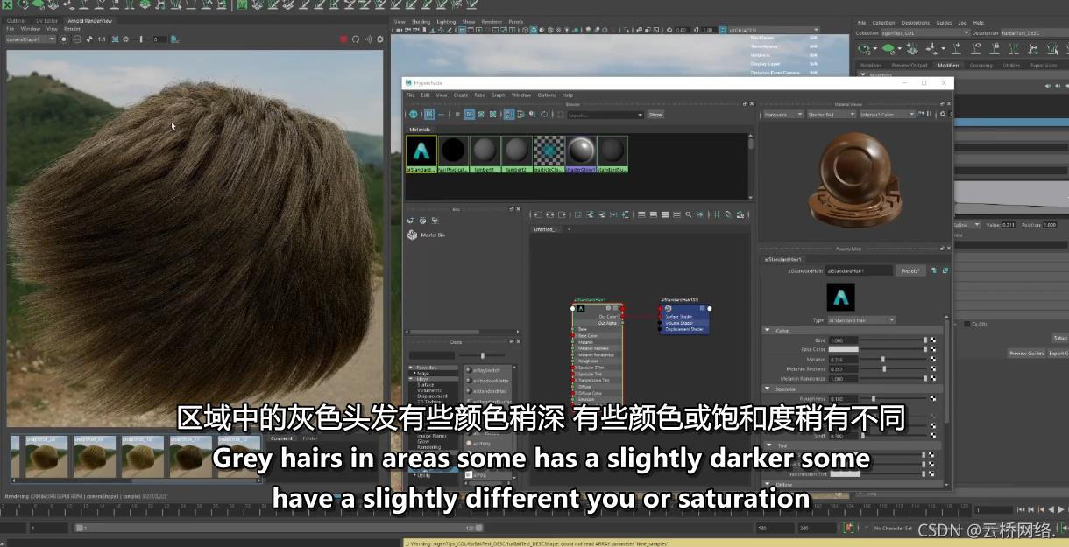Select the aiStandardHair material swatch in Hypershade browser
This screenshot has width=1069, height=547.
421,154
